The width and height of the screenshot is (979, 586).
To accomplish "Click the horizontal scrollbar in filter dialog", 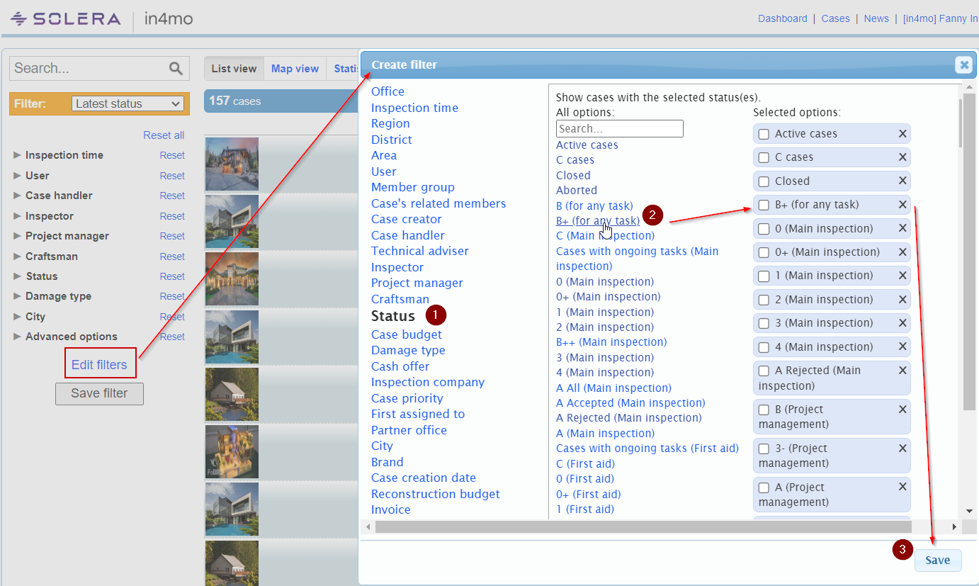I will (x=643, y=527).
